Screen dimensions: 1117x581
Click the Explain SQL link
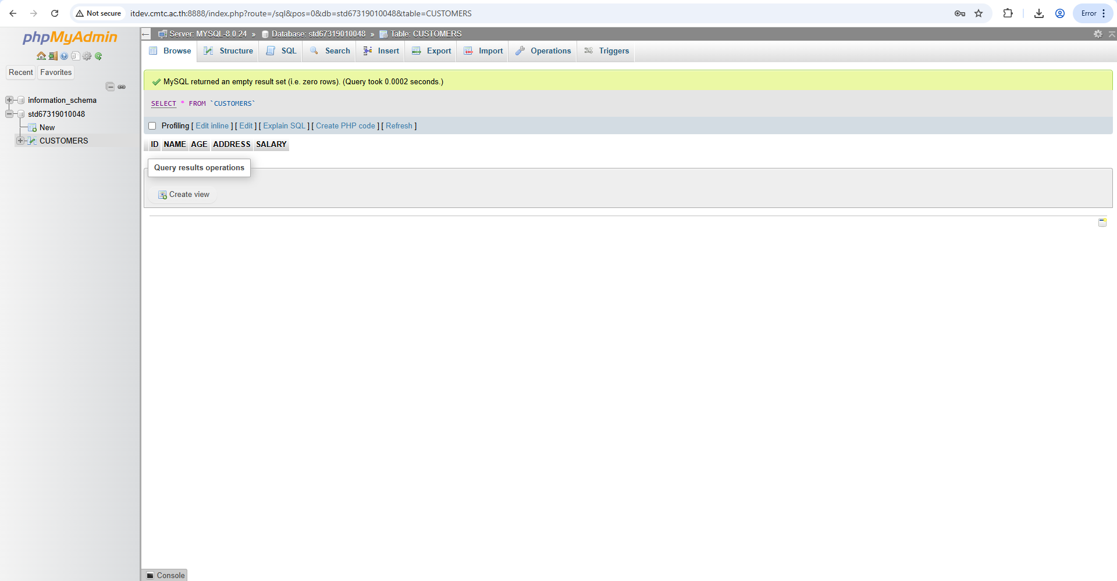pyautogui.click(x=284, y=126)
